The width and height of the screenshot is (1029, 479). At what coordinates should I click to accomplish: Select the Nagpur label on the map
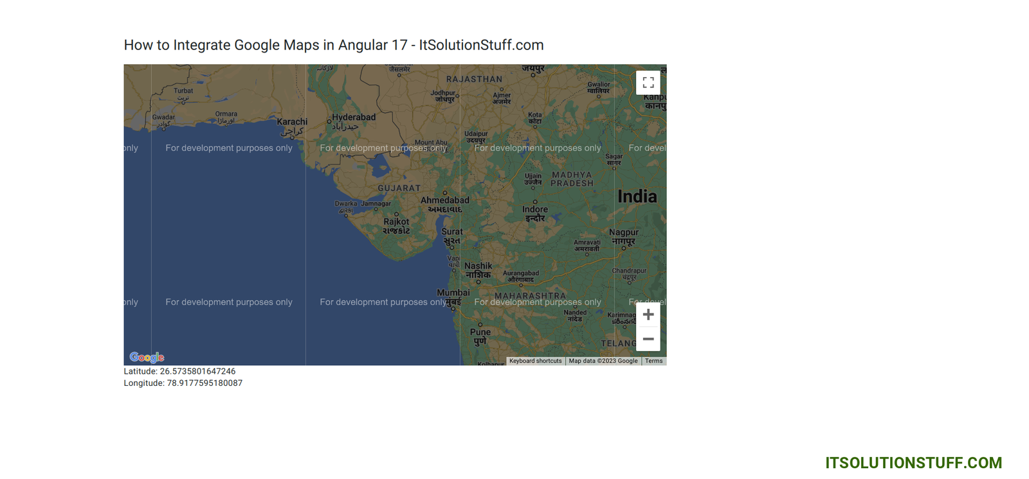coord(623,232)
